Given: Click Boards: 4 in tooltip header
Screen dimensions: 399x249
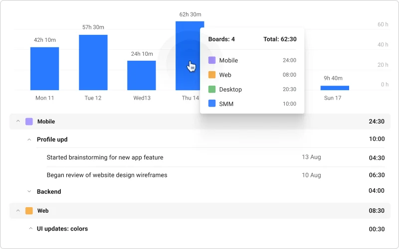Looking at the screenshot, I should [x=221, y=39].
